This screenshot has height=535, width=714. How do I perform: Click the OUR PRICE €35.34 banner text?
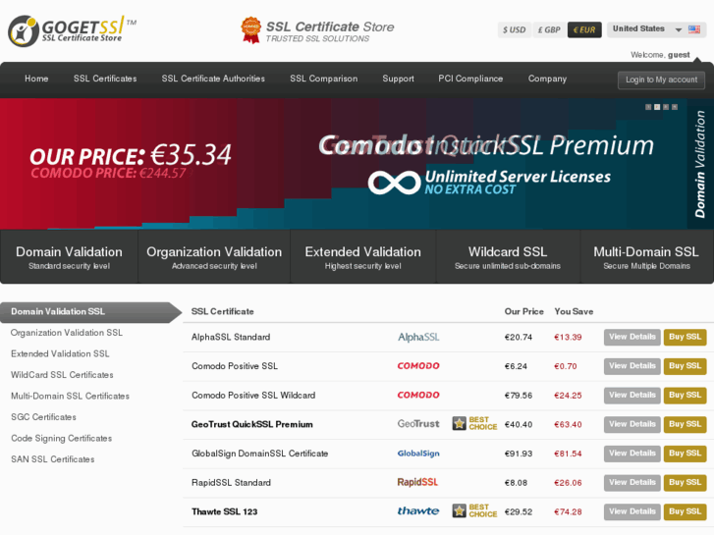pyautogui.click(x=131, y=155)
